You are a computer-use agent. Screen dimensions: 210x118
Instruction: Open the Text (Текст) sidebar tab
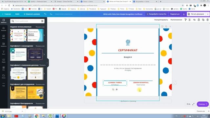[4, 52]
